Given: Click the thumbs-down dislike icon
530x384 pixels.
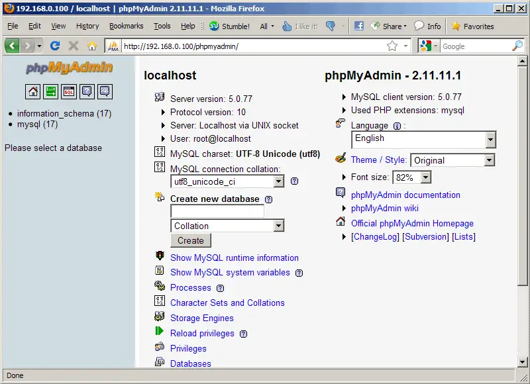Looking at the screenshot, I should [331, 26].
